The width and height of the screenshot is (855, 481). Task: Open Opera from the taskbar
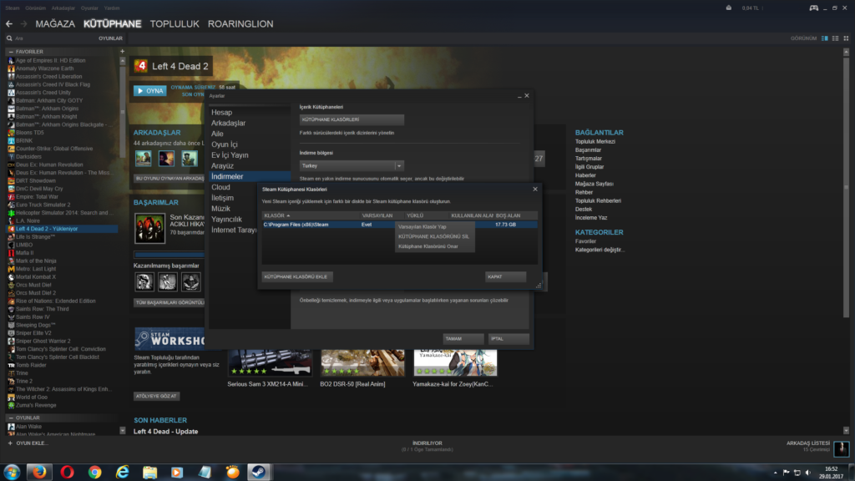click(x=67, y=472)
